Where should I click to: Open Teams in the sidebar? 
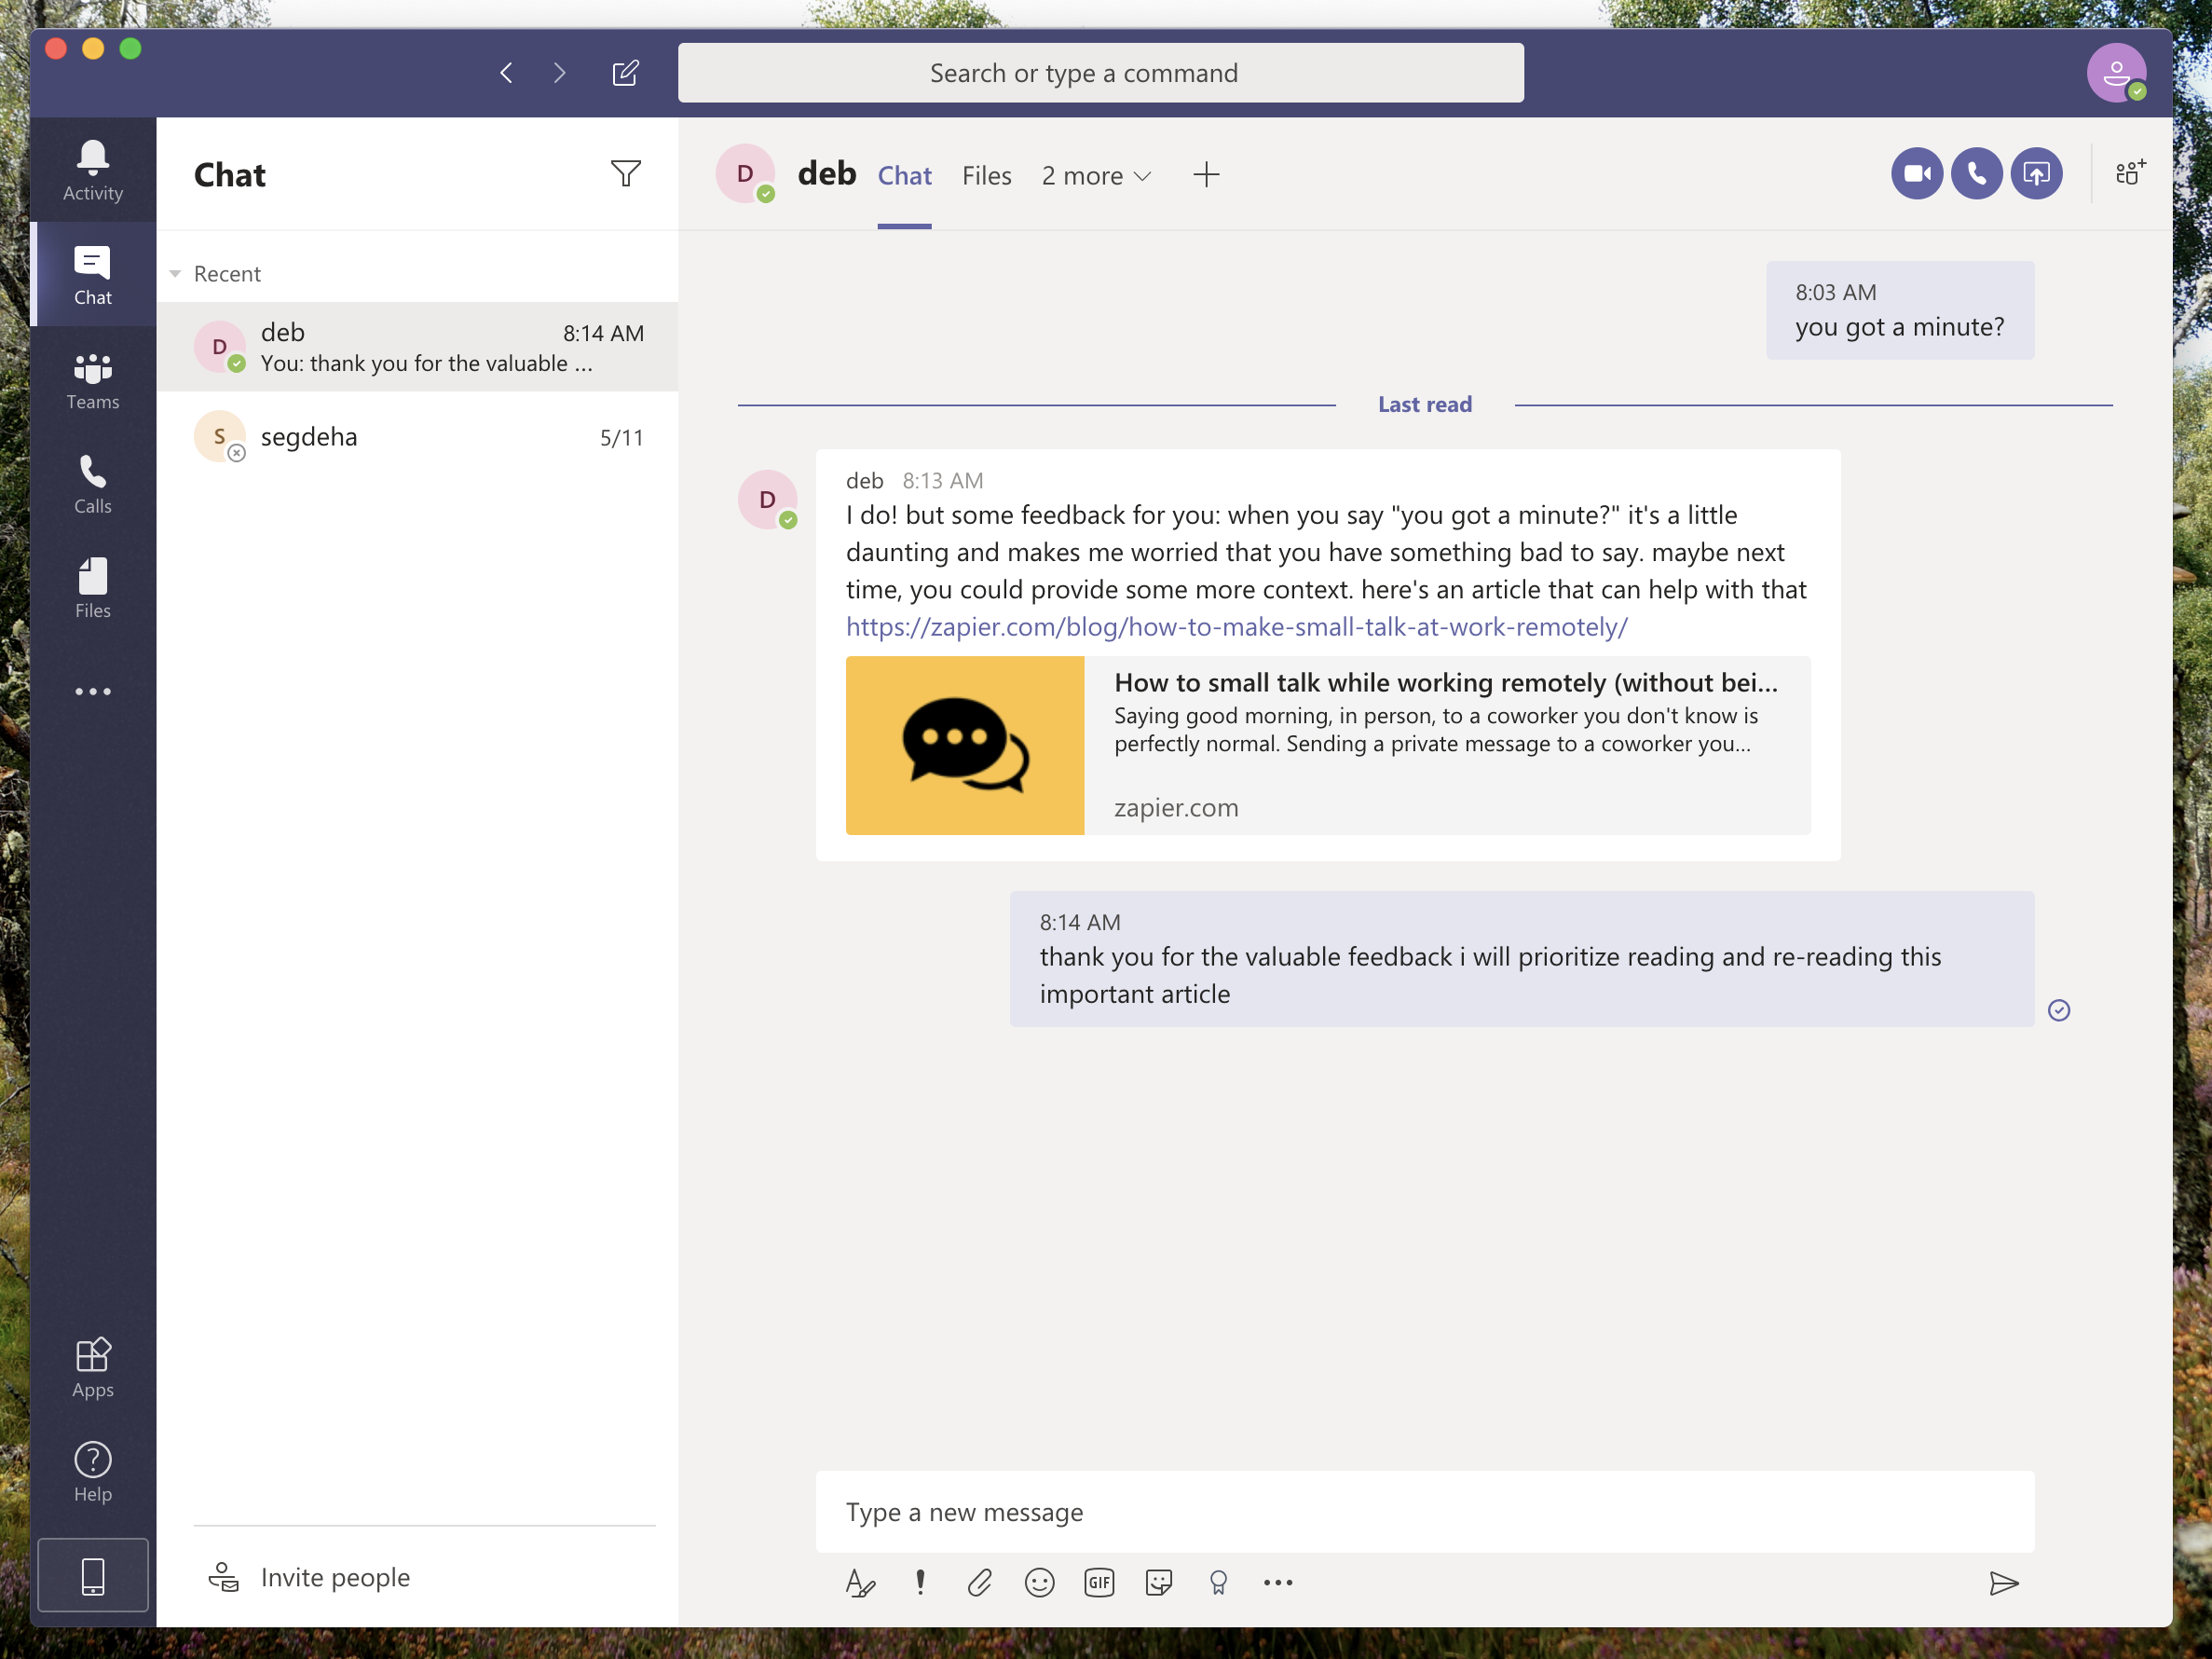[x=93, y=380]
